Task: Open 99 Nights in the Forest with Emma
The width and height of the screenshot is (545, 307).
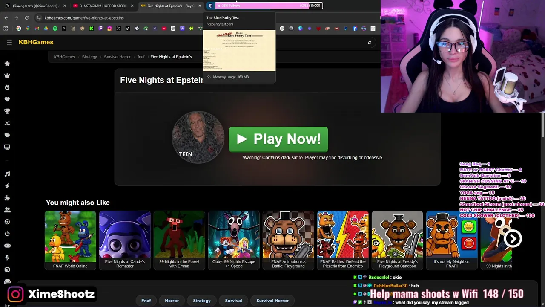Action: point(179,240)
